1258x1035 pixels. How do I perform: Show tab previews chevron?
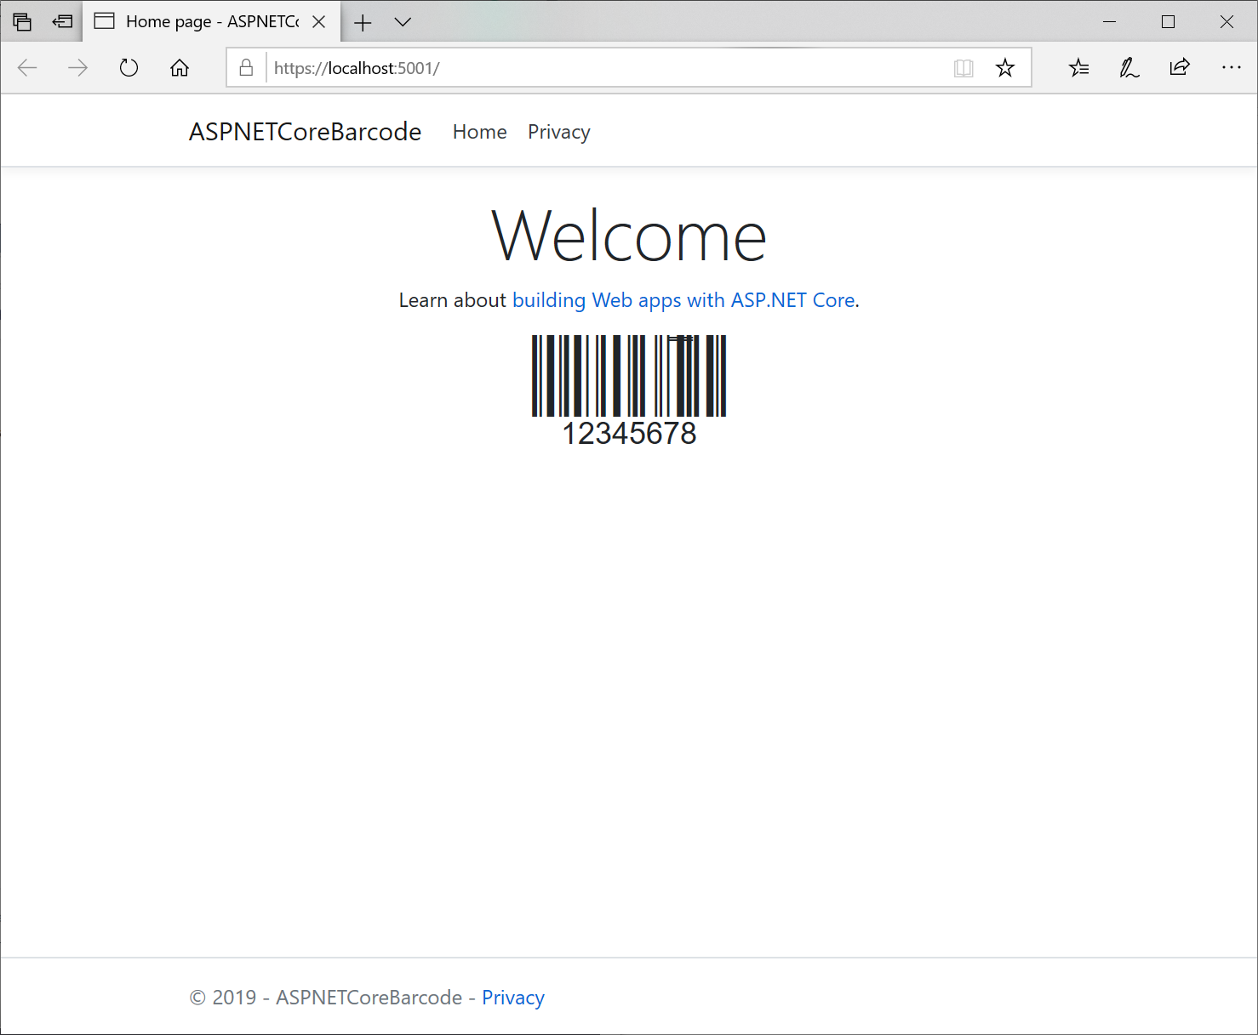tap(403, 22)
